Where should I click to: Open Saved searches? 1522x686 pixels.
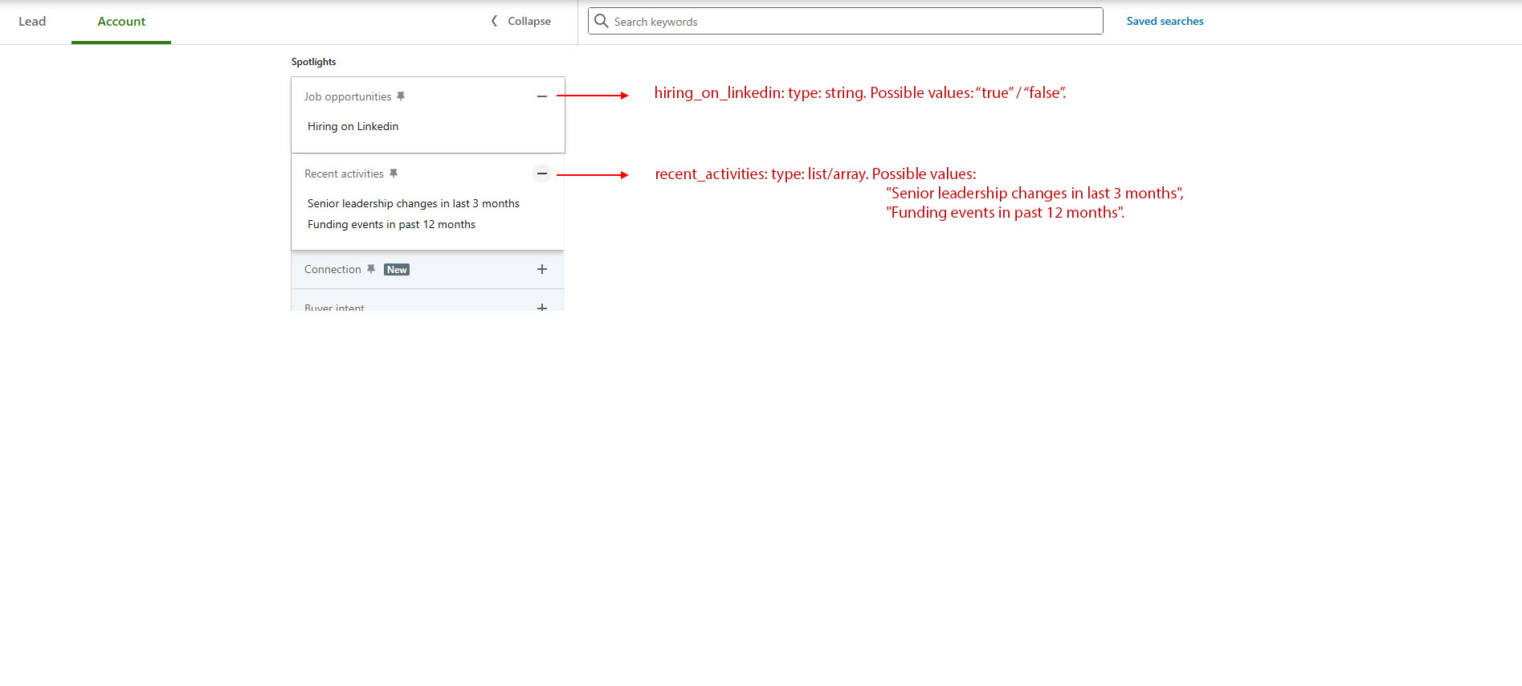click(x=1165, y=22)
